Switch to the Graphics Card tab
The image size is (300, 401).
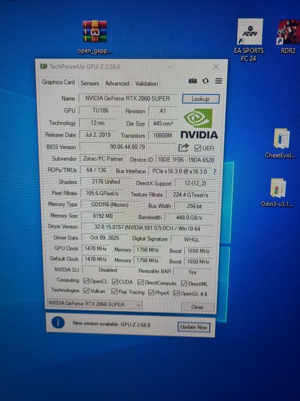58,82
